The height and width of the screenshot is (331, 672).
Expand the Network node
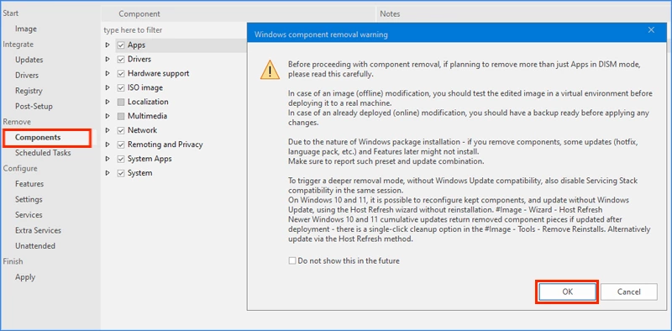[x=108, y=130]
